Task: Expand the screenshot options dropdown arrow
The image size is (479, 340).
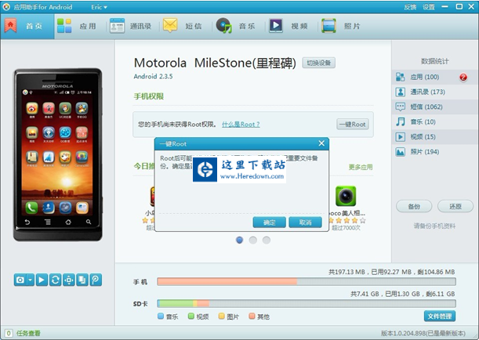Action: coord(31,280)
